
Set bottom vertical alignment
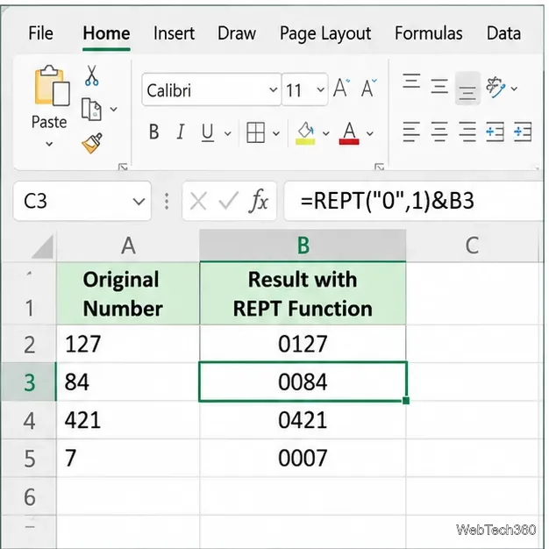[x=467, y=89]
